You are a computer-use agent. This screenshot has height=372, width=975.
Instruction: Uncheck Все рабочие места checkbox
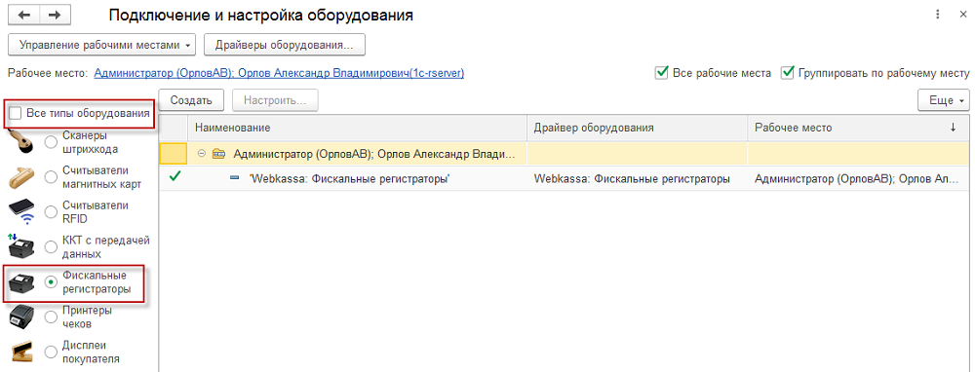click(x=661, y=73)
